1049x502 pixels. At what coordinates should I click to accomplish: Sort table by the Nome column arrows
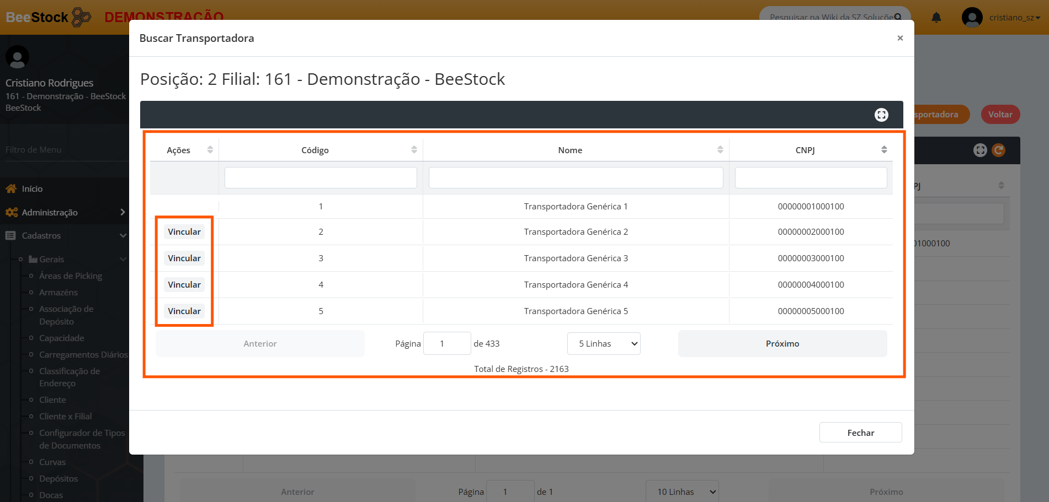720,150
